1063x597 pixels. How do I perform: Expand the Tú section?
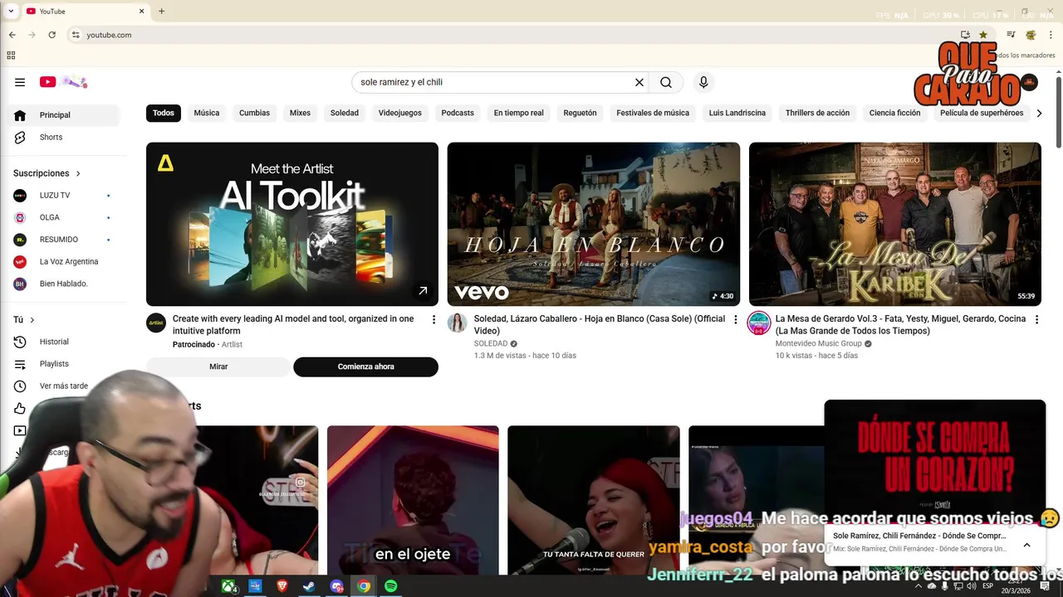24,320
